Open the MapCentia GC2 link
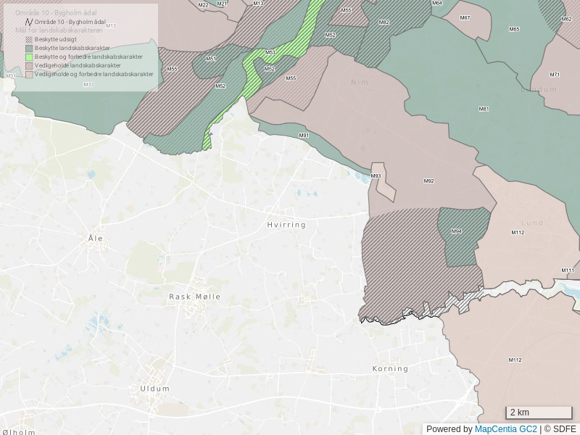 point(505,429)
